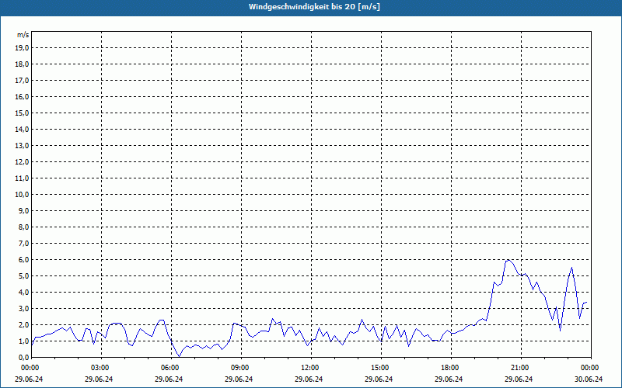Click the 4,0 y-axis label
The width and height of the screenshot is (622, 388).
click(24, 293)
